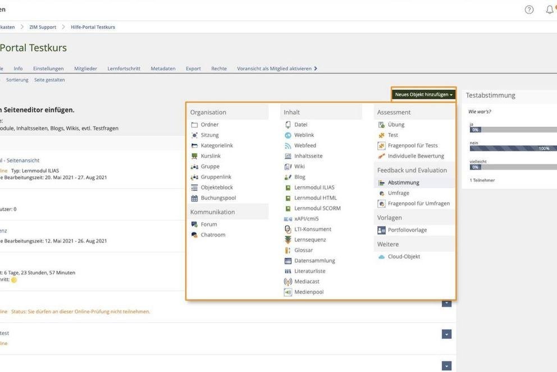Open the Einstellungen tab
The height and width of the screenshot is (372, 557).
48,68
